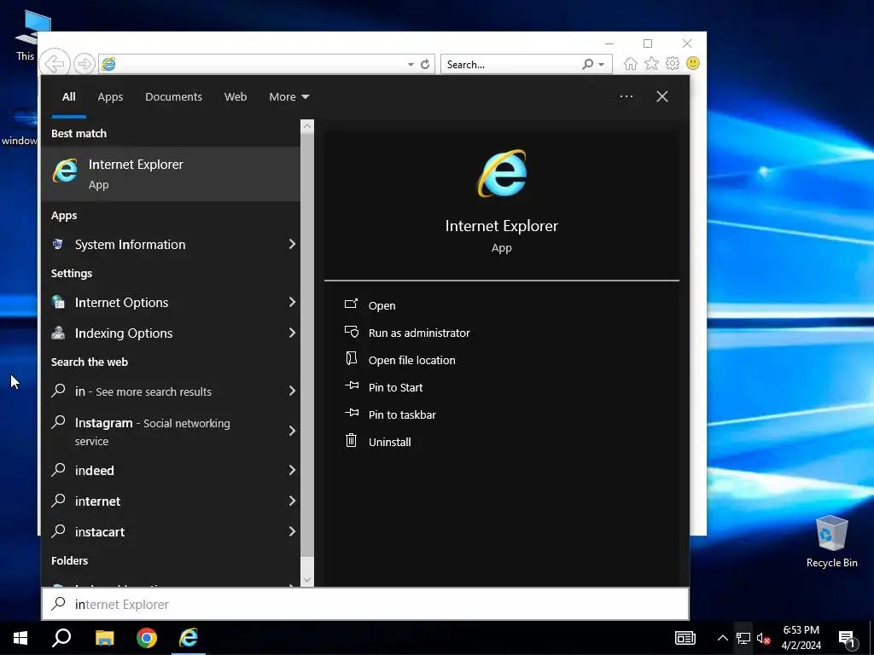
Task: Open the Recycle Bin desktop icon
Action: click(831, 541)
